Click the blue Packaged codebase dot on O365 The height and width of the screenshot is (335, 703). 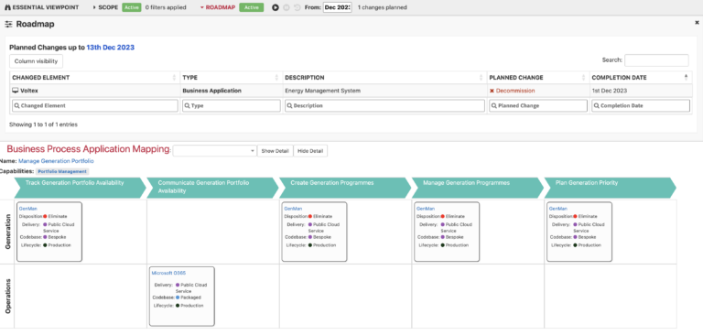click(x=178, y=297)
